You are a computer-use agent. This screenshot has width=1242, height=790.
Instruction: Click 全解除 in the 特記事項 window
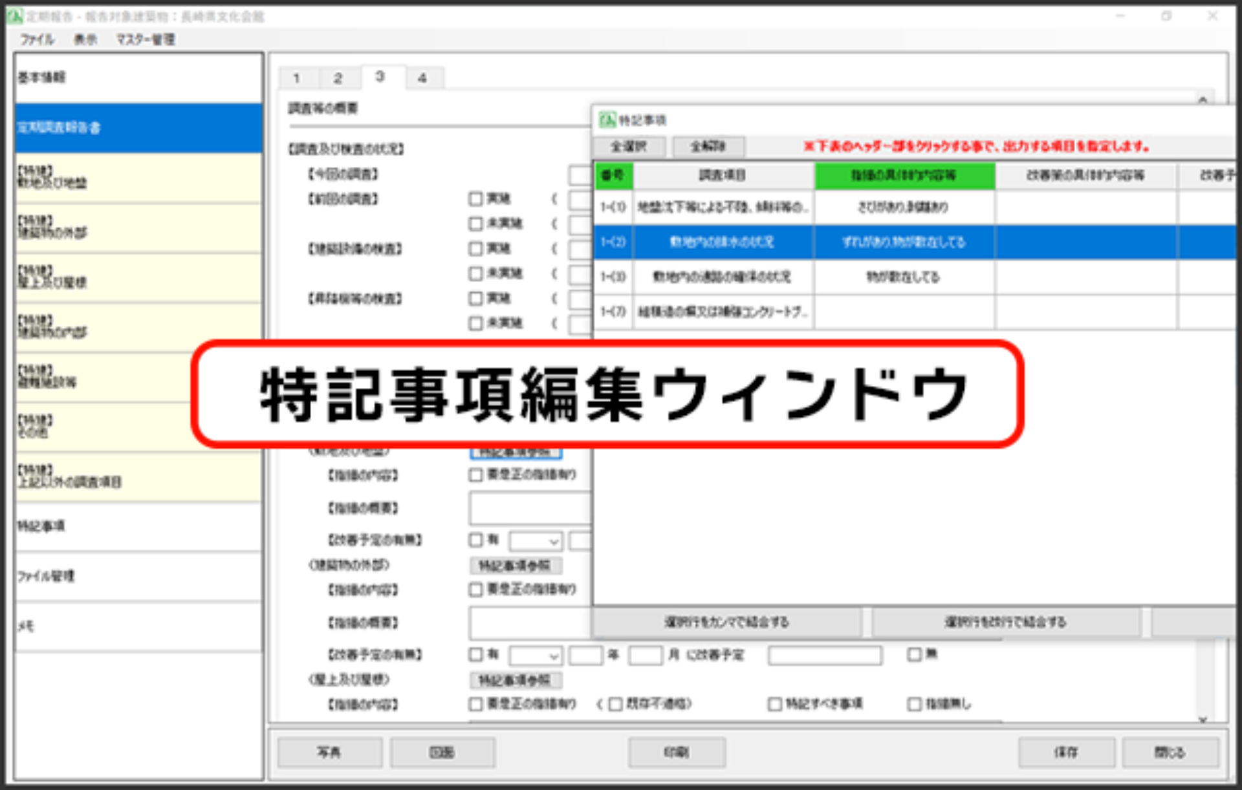point(708,147)
